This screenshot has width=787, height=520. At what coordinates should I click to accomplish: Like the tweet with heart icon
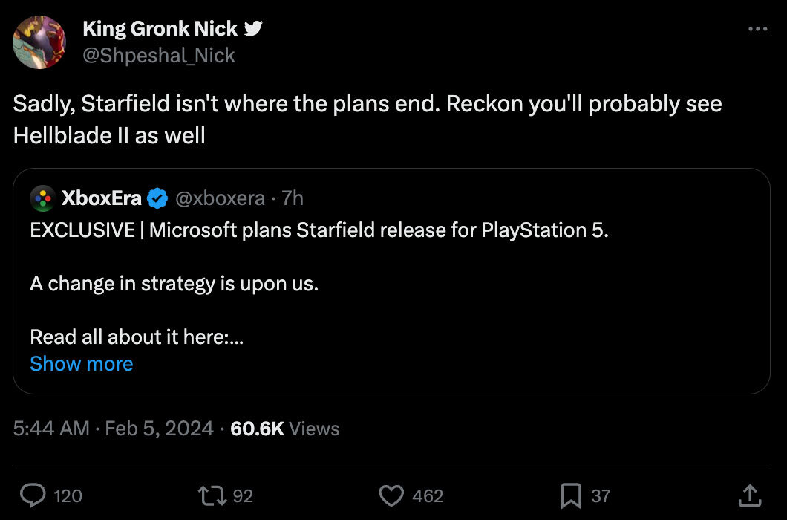[x=391, y=495]
